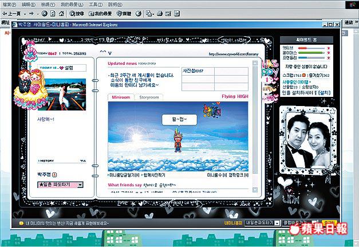Click the 내미니홈피 link in bottom bar

click(x=233, y=223)
